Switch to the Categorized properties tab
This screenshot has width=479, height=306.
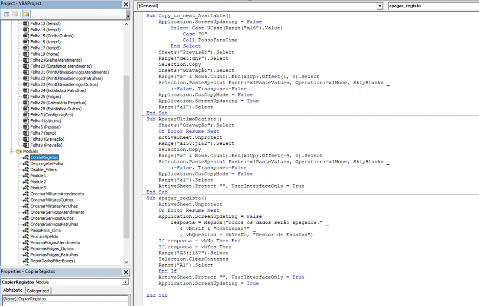pyautogui.click(x=38, y=291)
